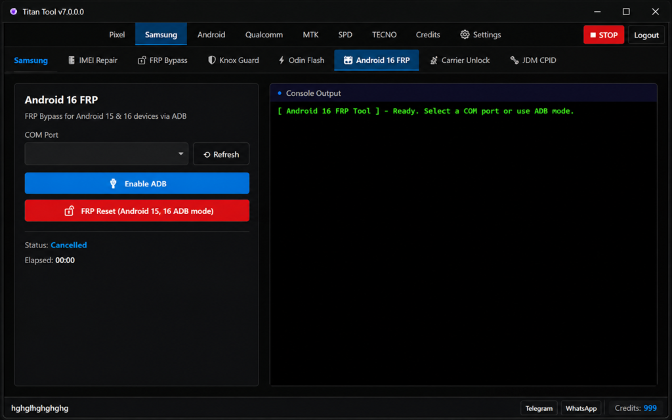Open the Settings tab
672x420 pixels.
click(480, 35)
